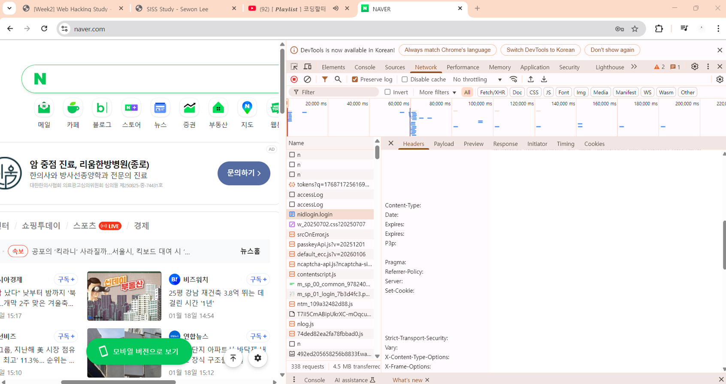Select WS request type filter

[x=647, y=92]
